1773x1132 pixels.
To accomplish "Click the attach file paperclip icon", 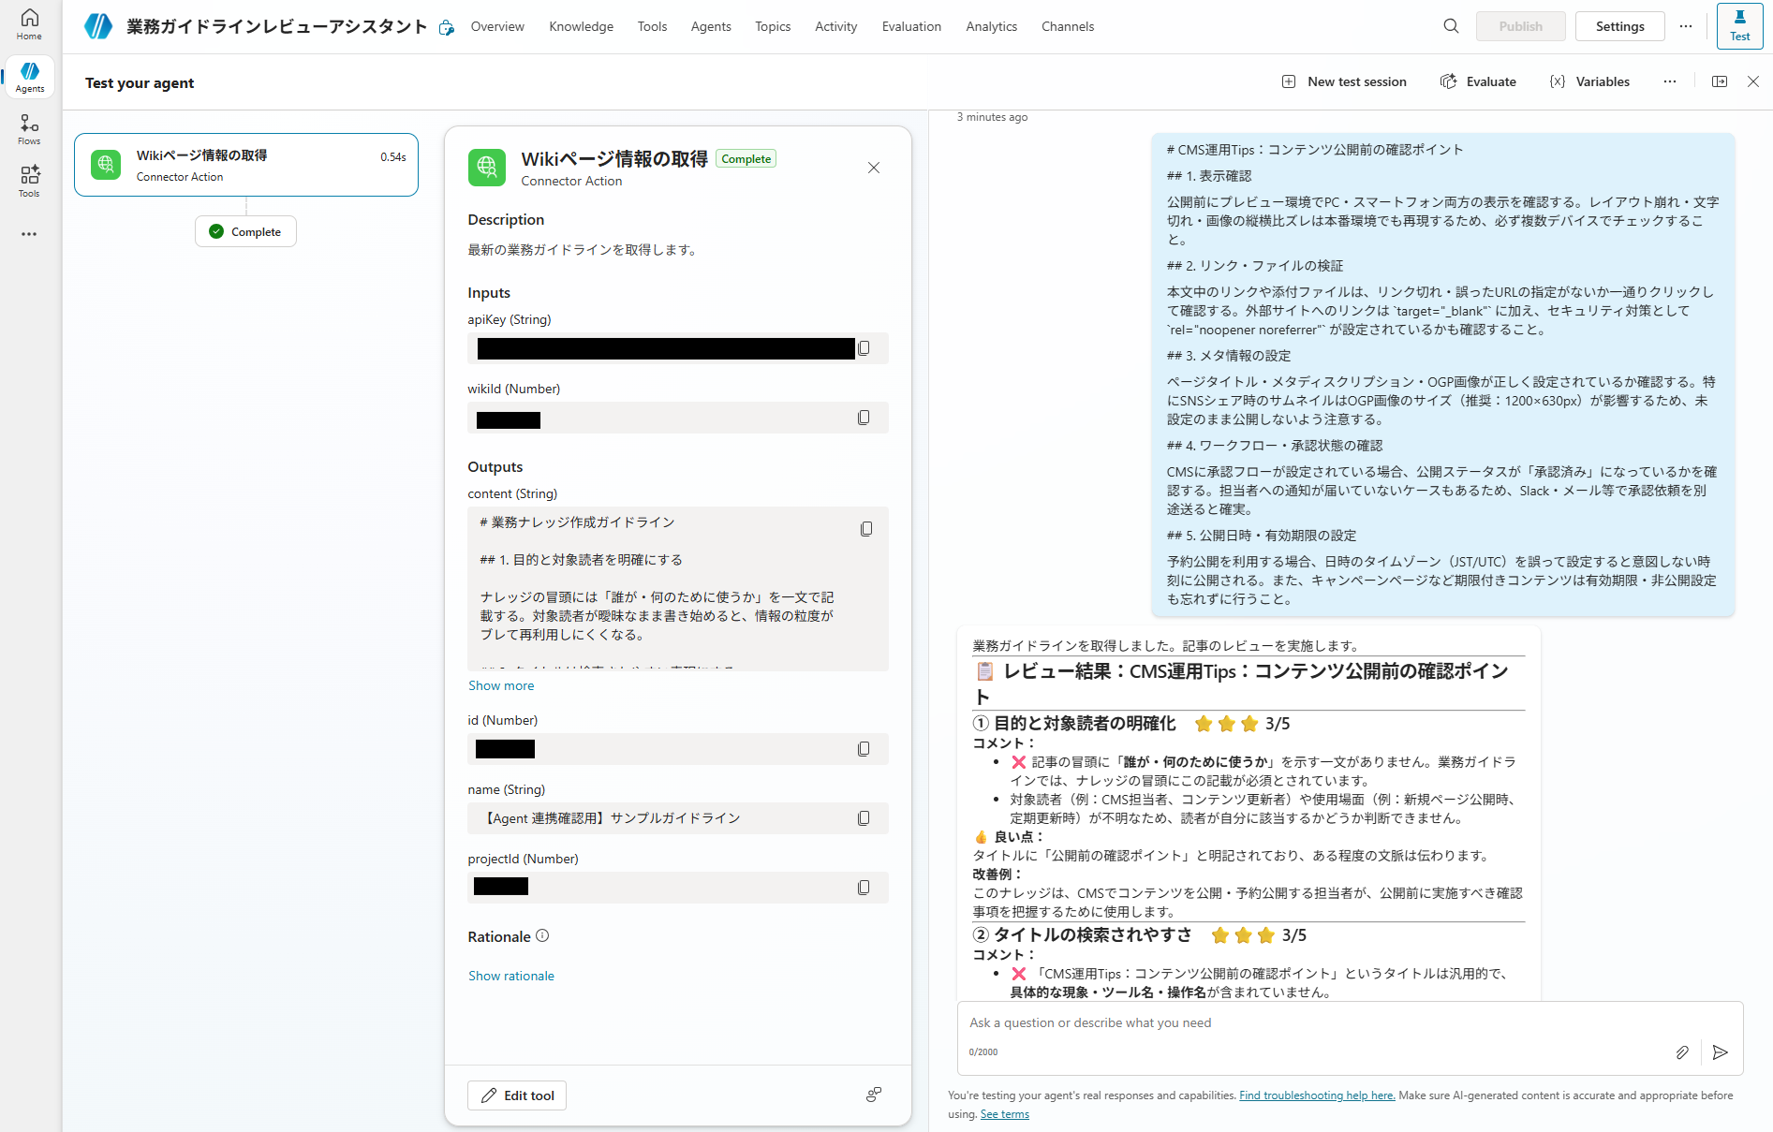I will click(x=1682, y=1052).
